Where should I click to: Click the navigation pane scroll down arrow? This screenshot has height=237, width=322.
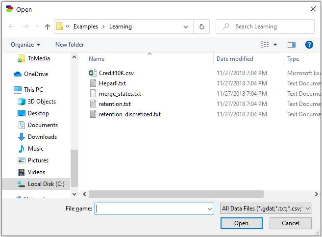74,194
